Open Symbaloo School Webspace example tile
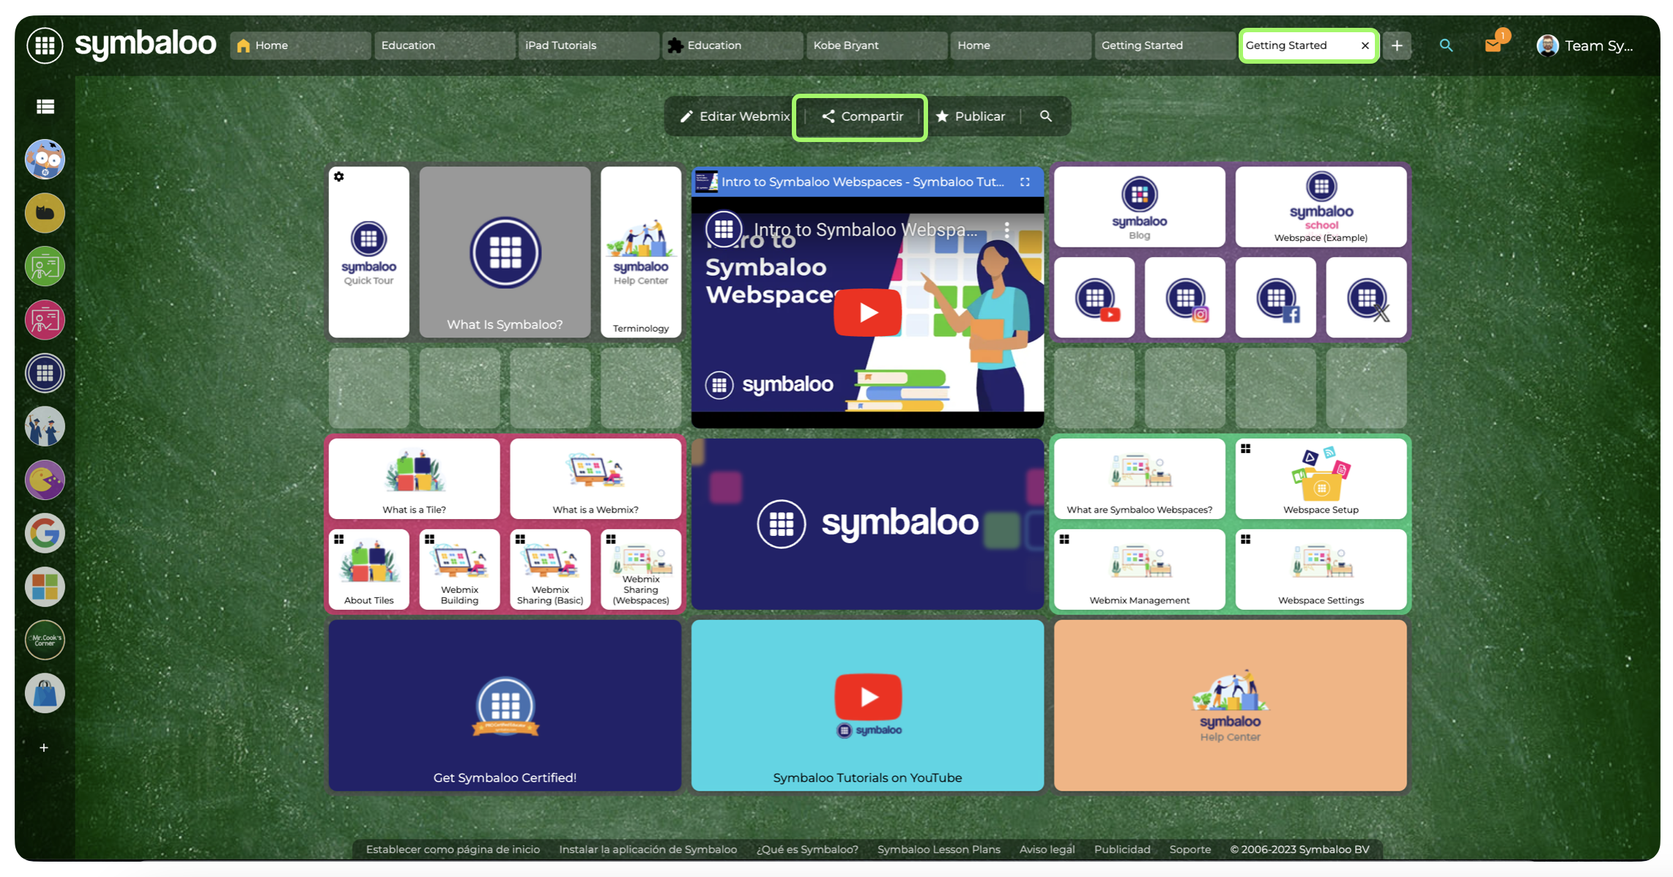 (1321, 207)
